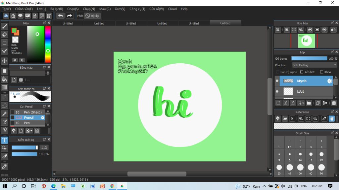Select the Text tool
The height and width of the screenshot is (190, 339).
[5, 140]
